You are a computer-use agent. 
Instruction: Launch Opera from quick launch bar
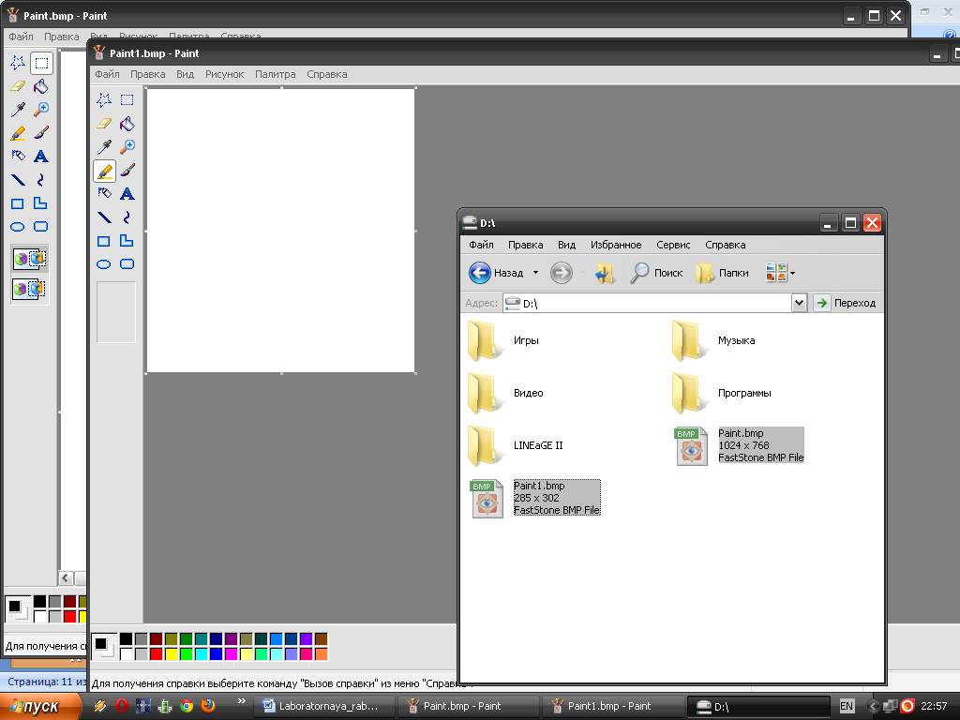[121, 706]
